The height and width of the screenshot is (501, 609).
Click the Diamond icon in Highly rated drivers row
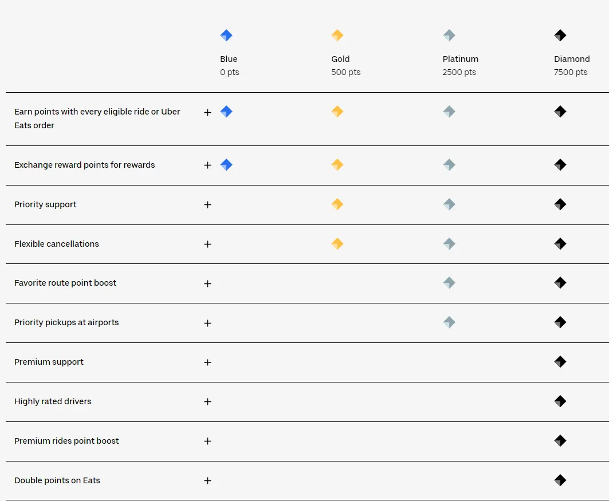point(560,401)
